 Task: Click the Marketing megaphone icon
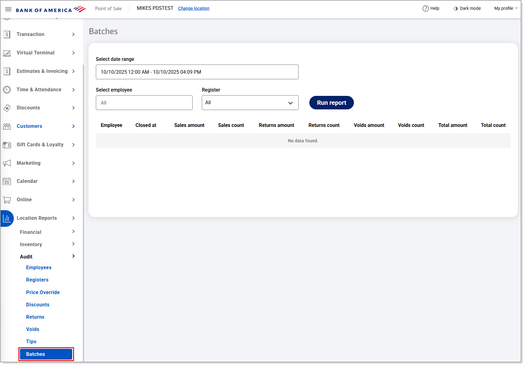7,163
